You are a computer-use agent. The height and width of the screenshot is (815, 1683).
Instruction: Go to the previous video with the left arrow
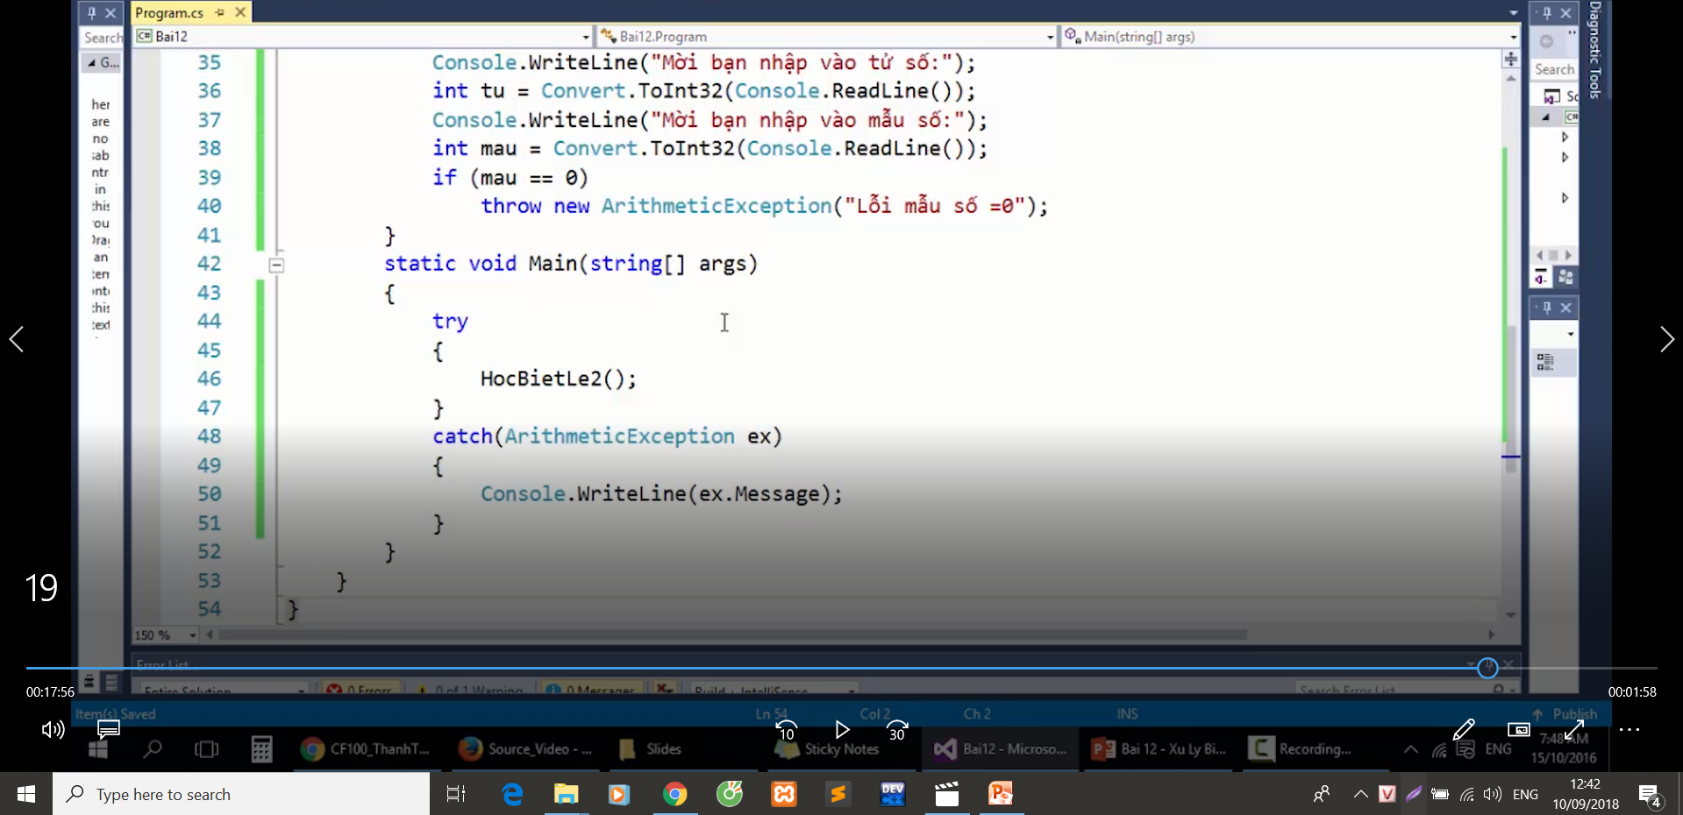pos(17,339)
